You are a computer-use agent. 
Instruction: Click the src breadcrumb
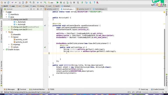pos(19,6)
